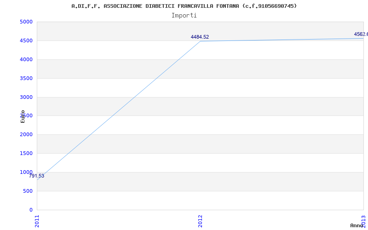Click the y-axis value 5000
This screenshot has height=230, width=368.
26,22
